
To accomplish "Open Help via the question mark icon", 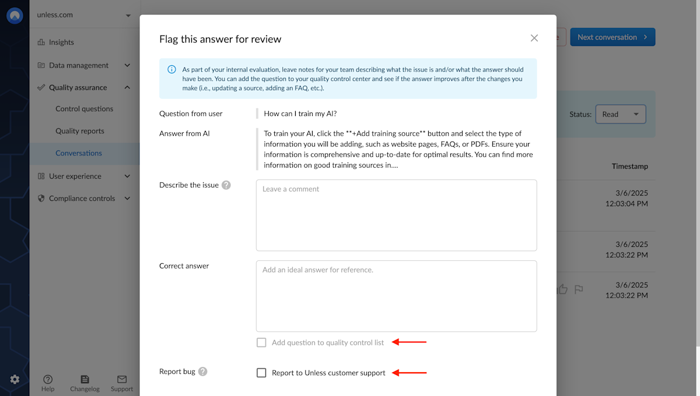I will pyautogui.click(x=48, y=379).
